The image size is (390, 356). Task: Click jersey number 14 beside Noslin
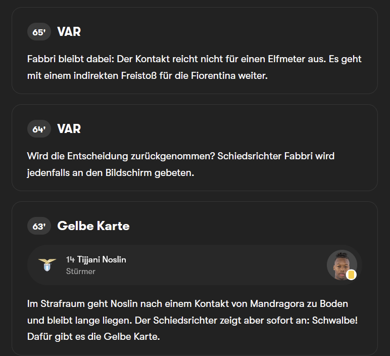(x=70, y=259)
